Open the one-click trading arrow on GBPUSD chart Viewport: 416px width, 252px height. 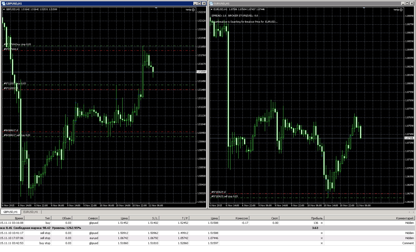4,9
